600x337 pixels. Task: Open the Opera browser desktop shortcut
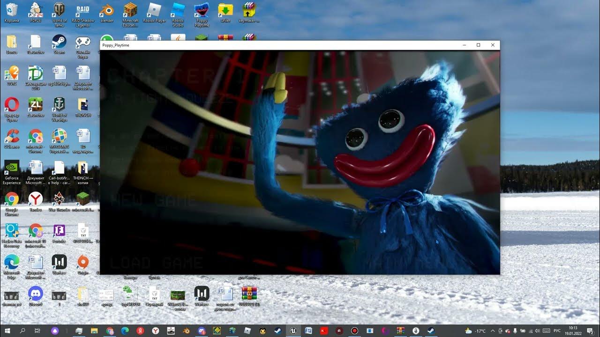12,110
